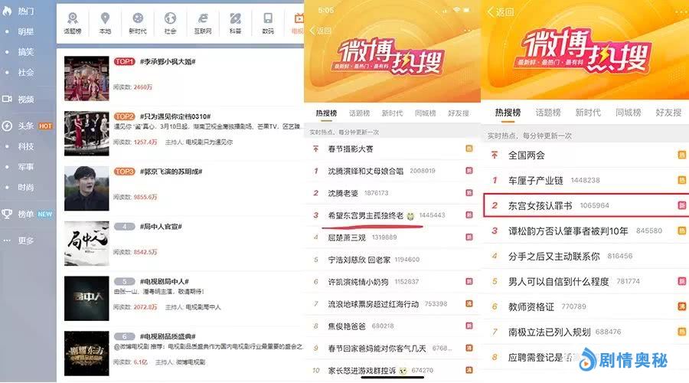
Task: Click the 社会 globe icon in top bar
Action: 170,21
